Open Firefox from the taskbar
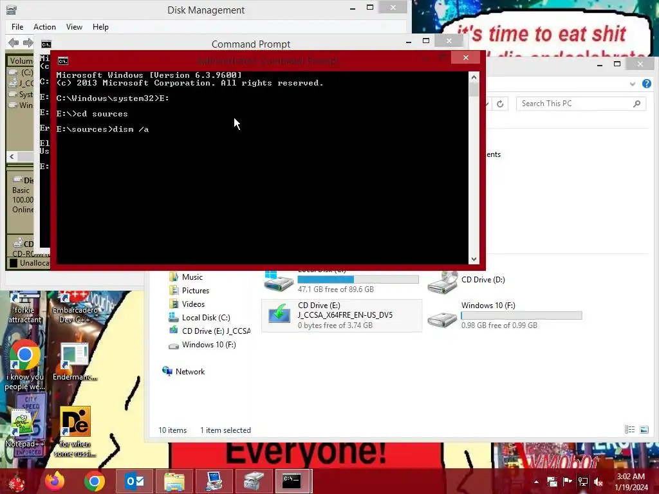Image resolution: width=659 pixels, height=494 pixels. 55,481
